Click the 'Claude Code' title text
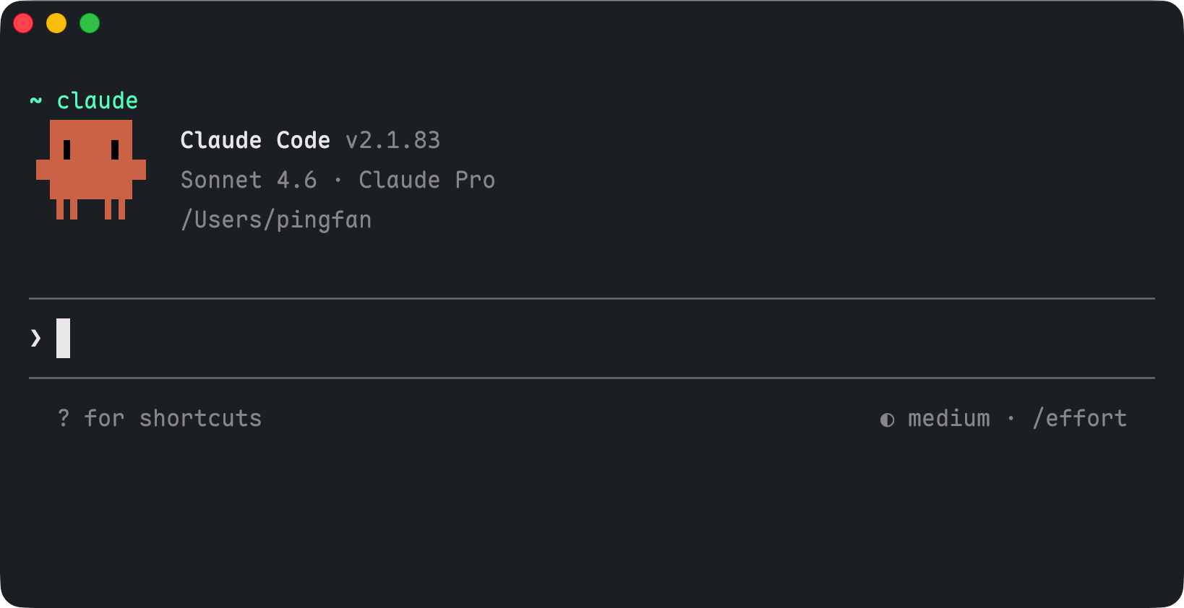The image size is (1184, 608). pyautogui.click(x=255, y=140)
